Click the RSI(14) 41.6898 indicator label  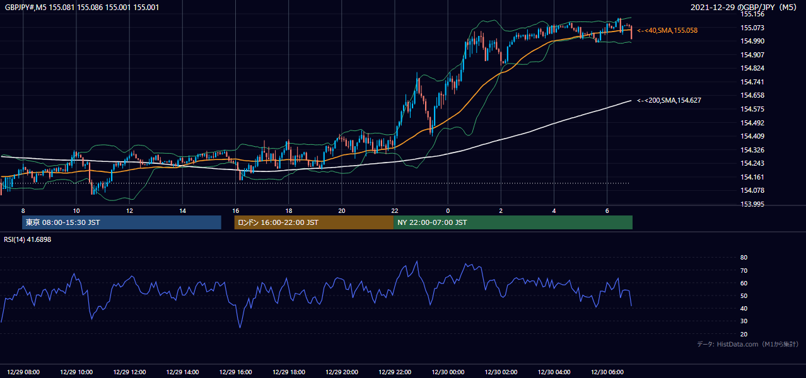(x=28, y=240)
